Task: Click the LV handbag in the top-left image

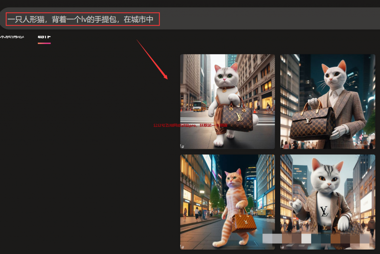Action: tap(238, 119)
